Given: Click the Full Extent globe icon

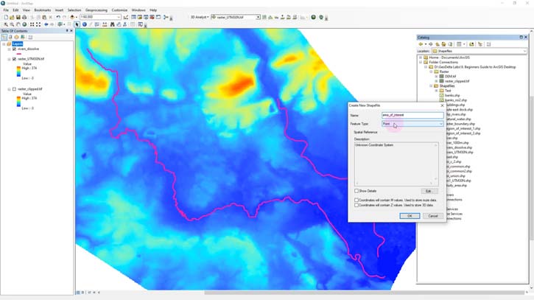Looking at the screenshot, I should click(24, 24).
